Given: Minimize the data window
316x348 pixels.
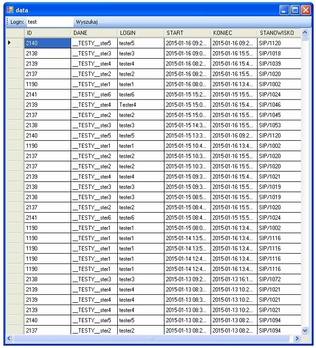Looking at the screenshot, I should coord(284,10).
